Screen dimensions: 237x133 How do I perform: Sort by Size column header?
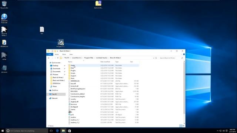pos(131,62)
